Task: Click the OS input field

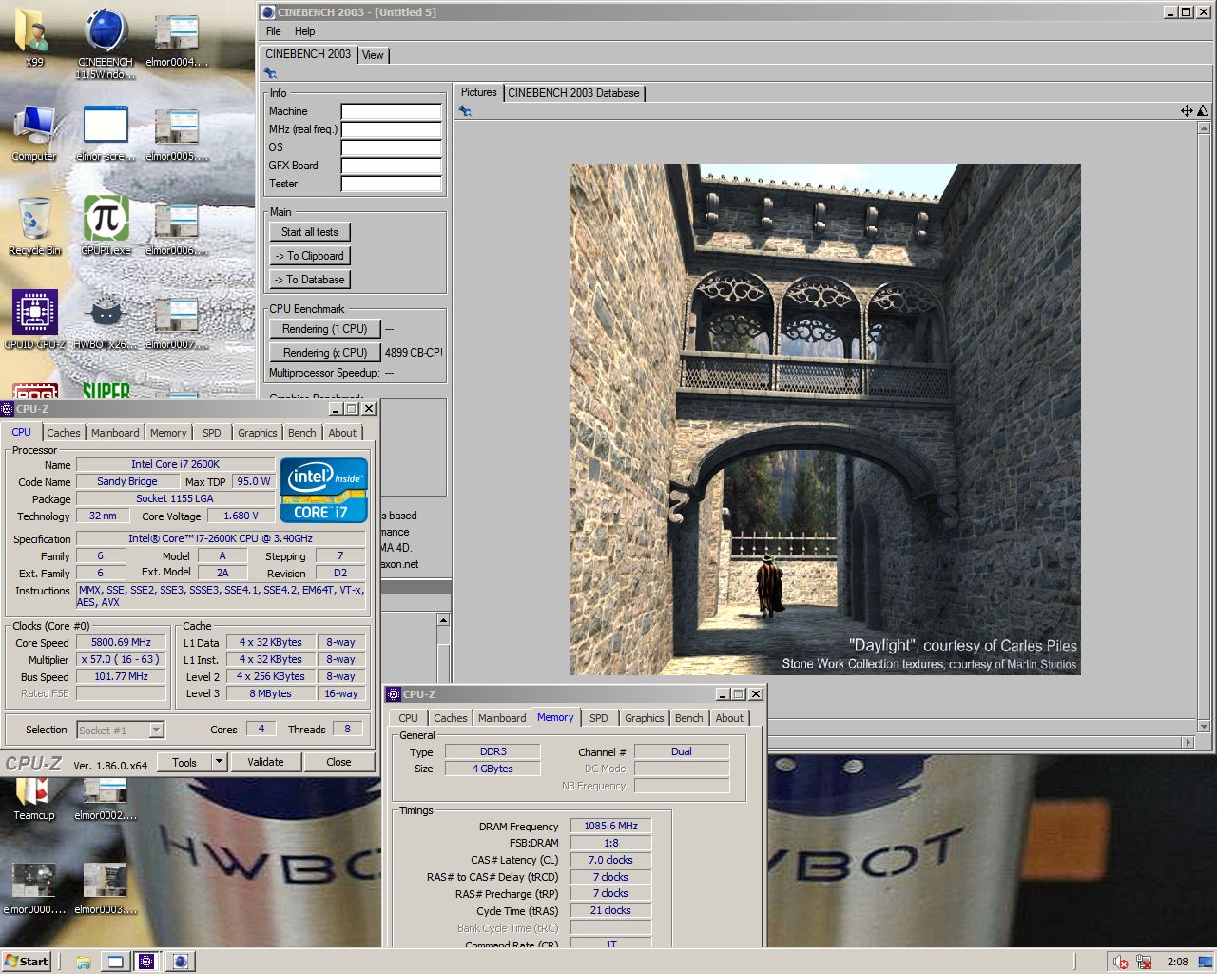Action: (x=392, y=147)
